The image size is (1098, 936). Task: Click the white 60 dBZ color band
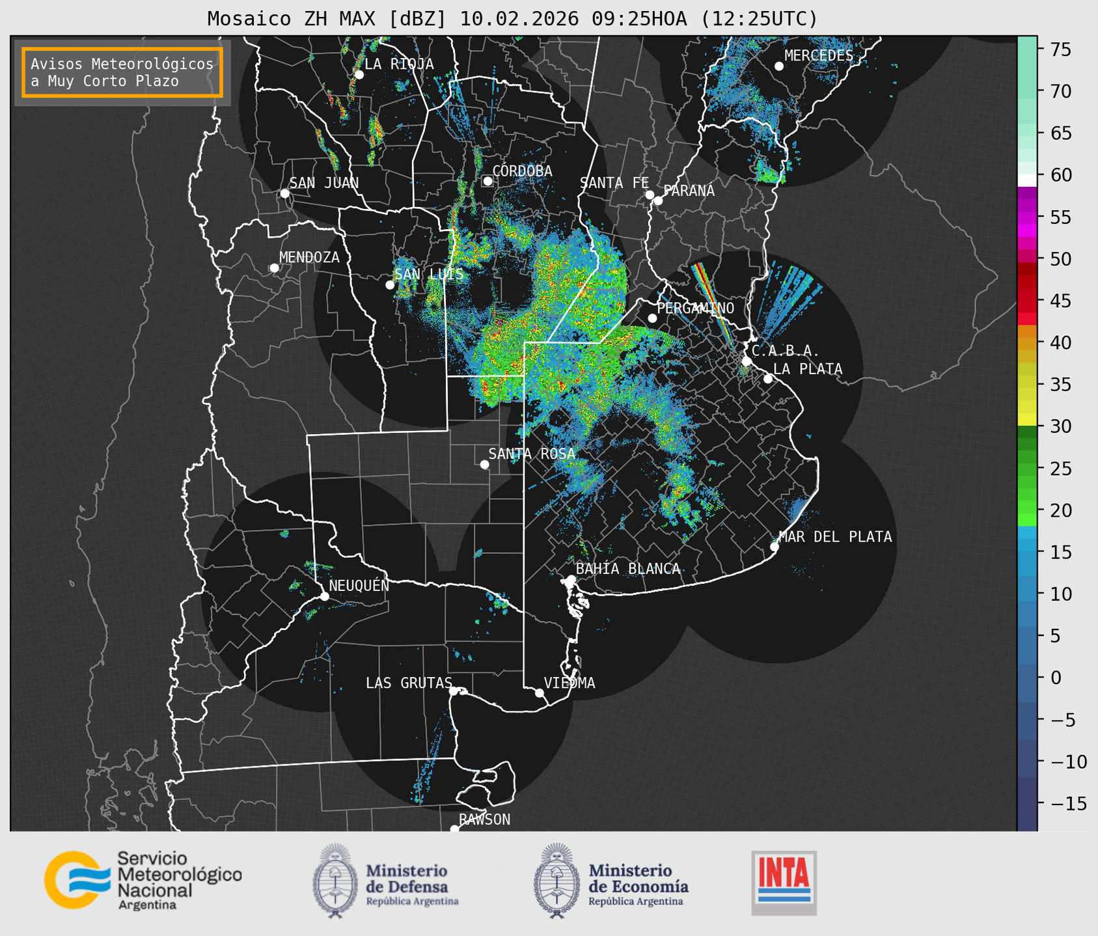click(x=1027, y=180)
